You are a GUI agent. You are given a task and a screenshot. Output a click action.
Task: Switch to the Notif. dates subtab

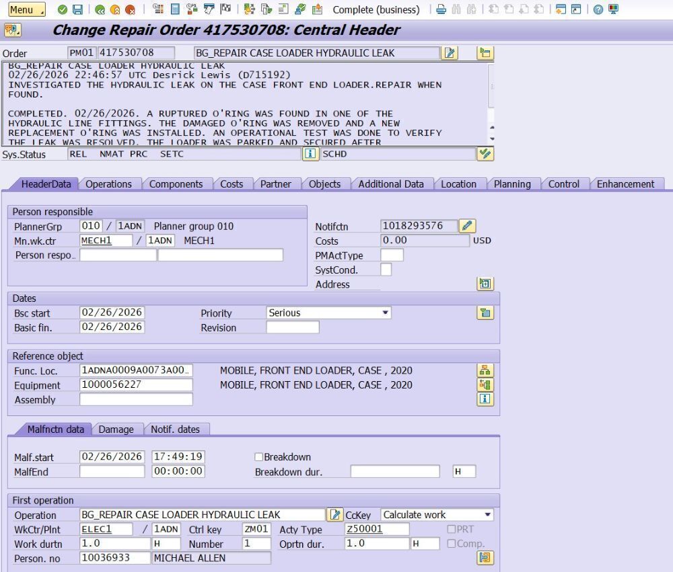click(x=176, y=430)
